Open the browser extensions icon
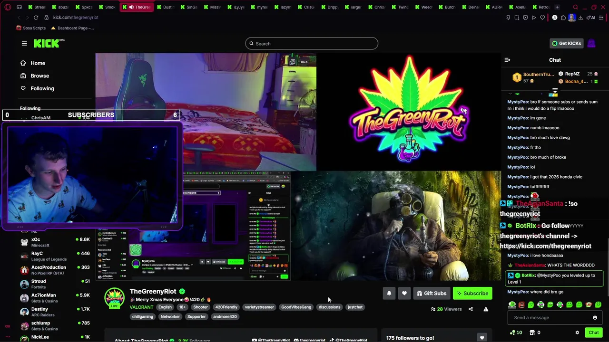The width and height of the screenshot is (609, 342). tap(563, 18)
